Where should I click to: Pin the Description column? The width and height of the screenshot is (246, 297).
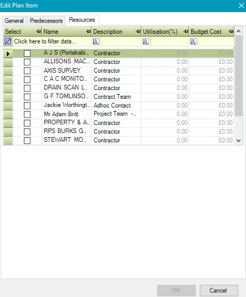138,31
